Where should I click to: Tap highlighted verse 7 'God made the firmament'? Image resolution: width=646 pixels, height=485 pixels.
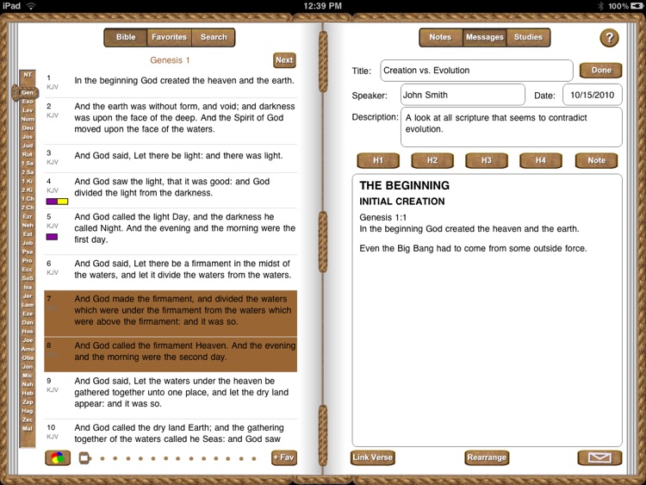[x=171, y=314]
